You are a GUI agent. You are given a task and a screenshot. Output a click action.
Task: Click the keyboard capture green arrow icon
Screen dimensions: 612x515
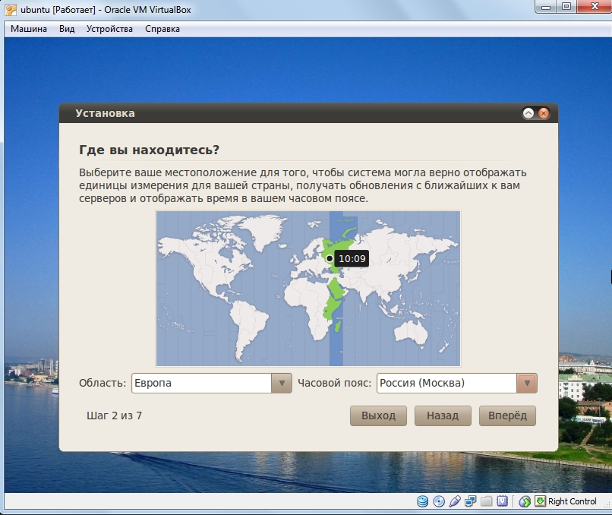pos(540,501)
